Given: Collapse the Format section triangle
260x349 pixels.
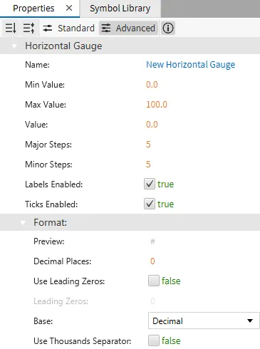Looking at the screenshot, I should tap(23, 222).
